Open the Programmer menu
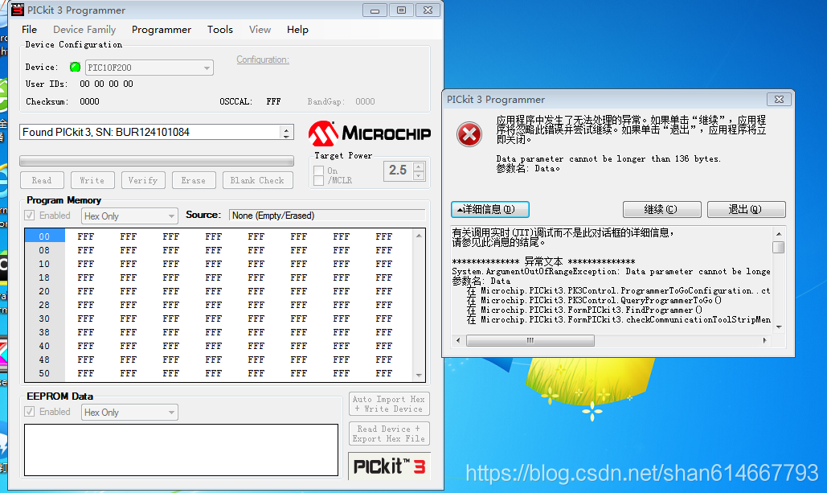 (162, 30)
